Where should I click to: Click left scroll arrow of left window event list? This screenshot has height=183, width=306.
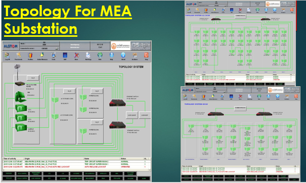click(4, 170)
